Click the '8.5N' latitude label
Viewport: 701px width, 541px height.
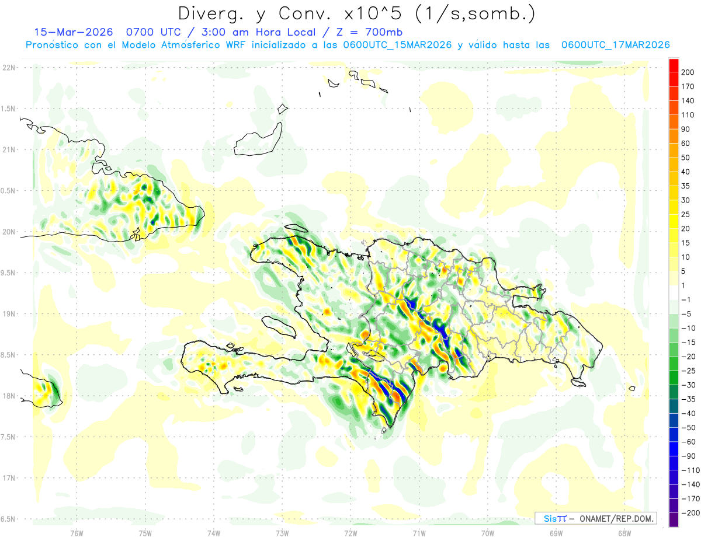point(8,355)
